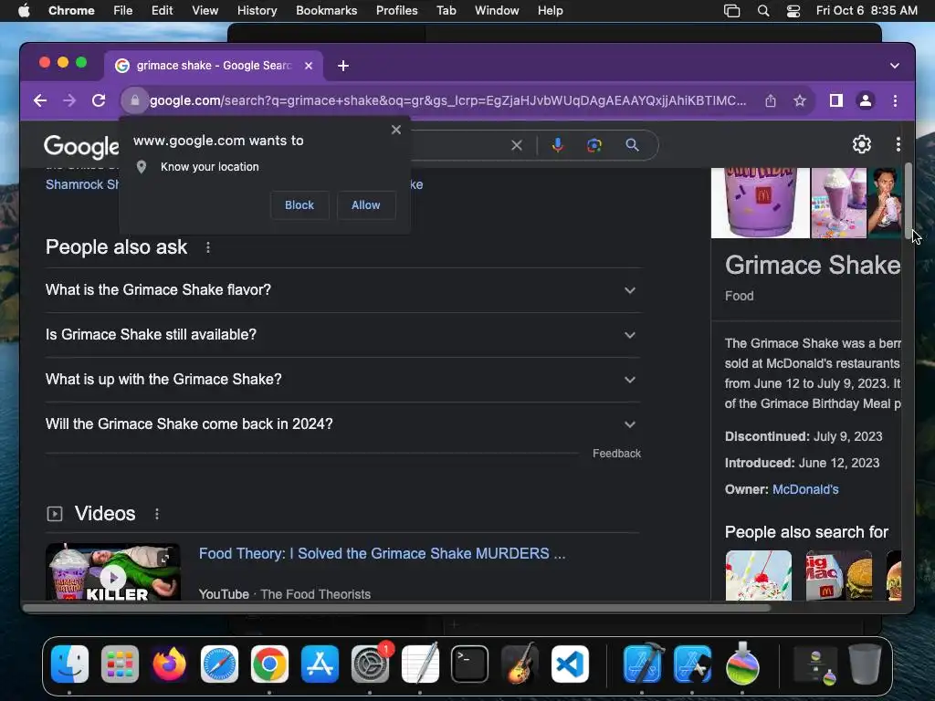This screenshot has width=935, height=701.
Task: Go back to the previous page
Action: 40,100
